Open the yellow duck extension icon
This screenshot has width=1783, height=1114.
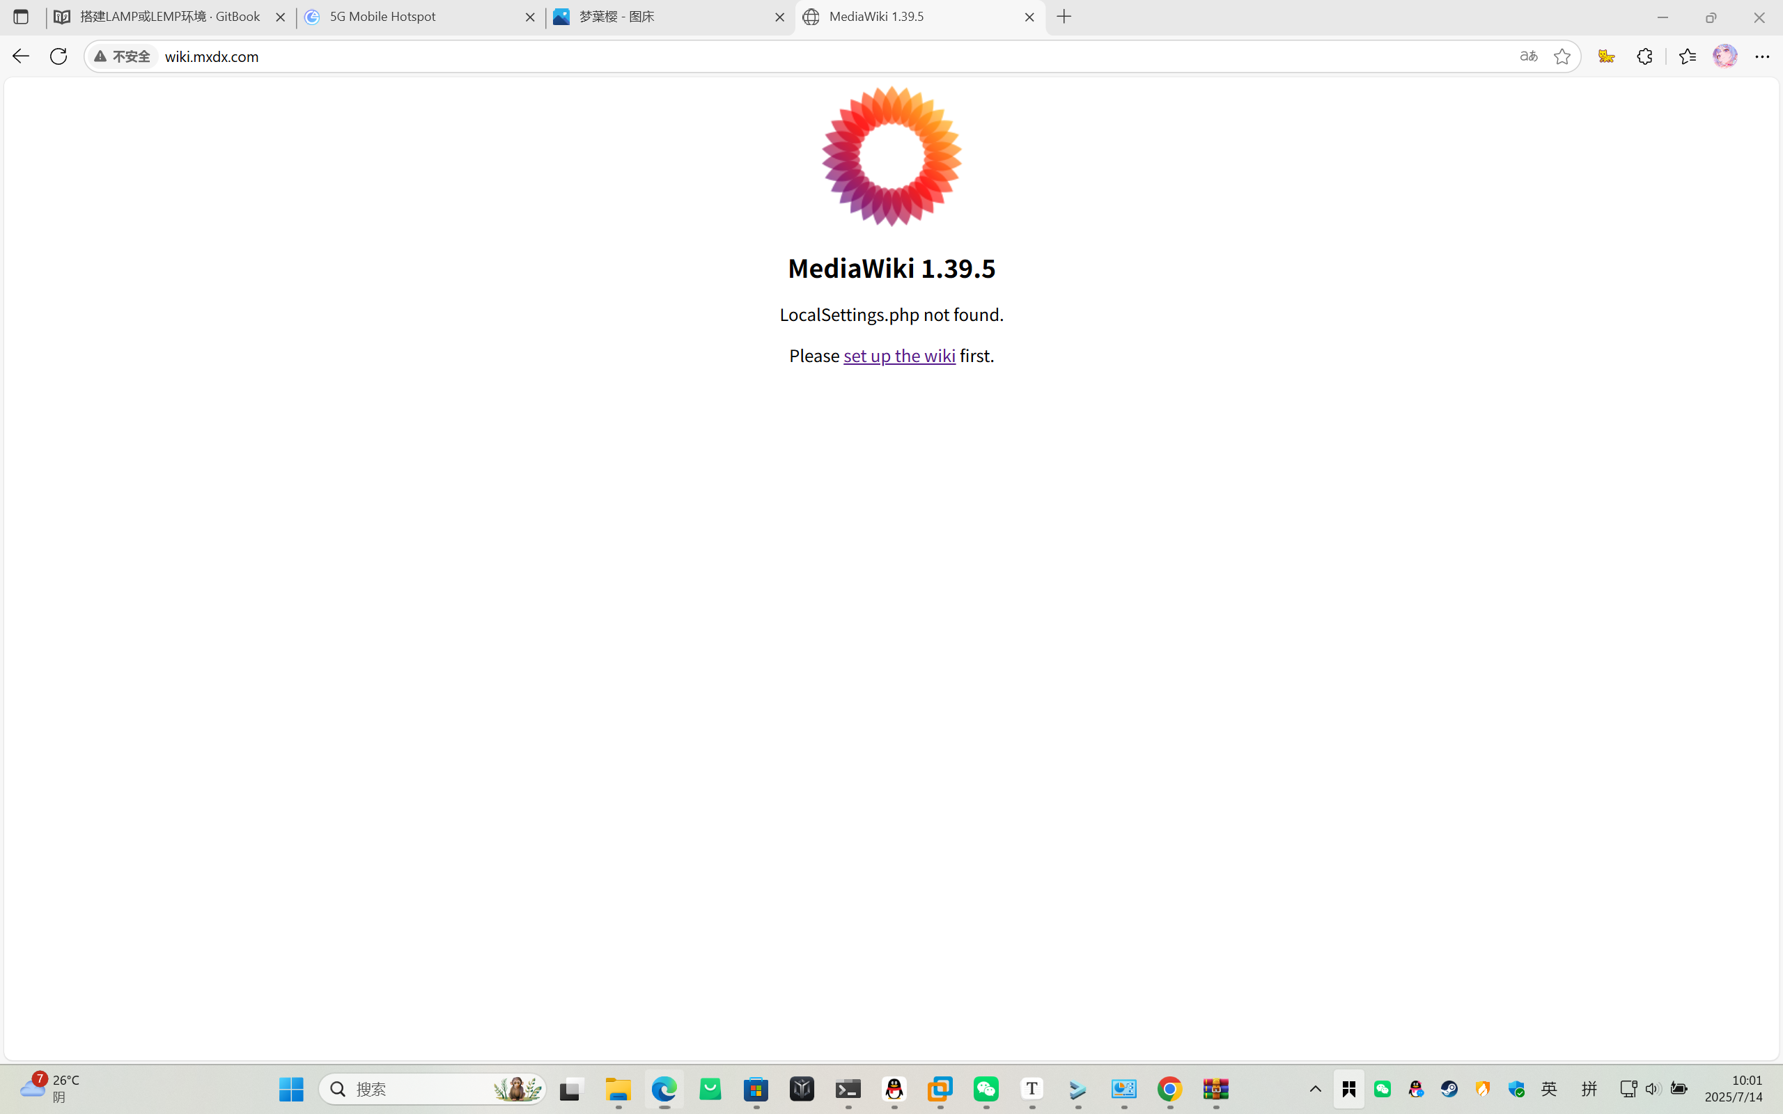pos(1607,56)
